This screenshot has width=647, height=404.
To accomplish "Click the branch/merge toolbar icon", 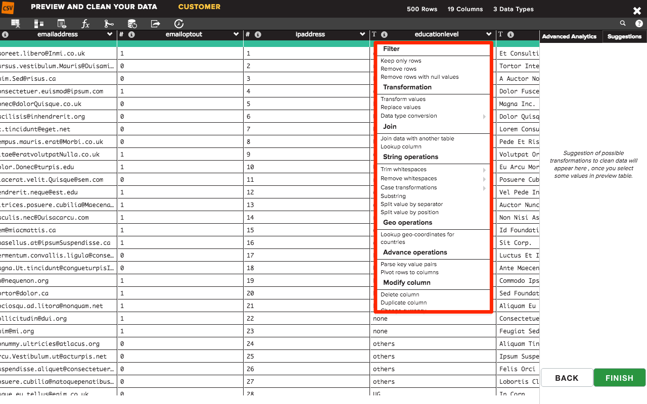I will [109, 24].
